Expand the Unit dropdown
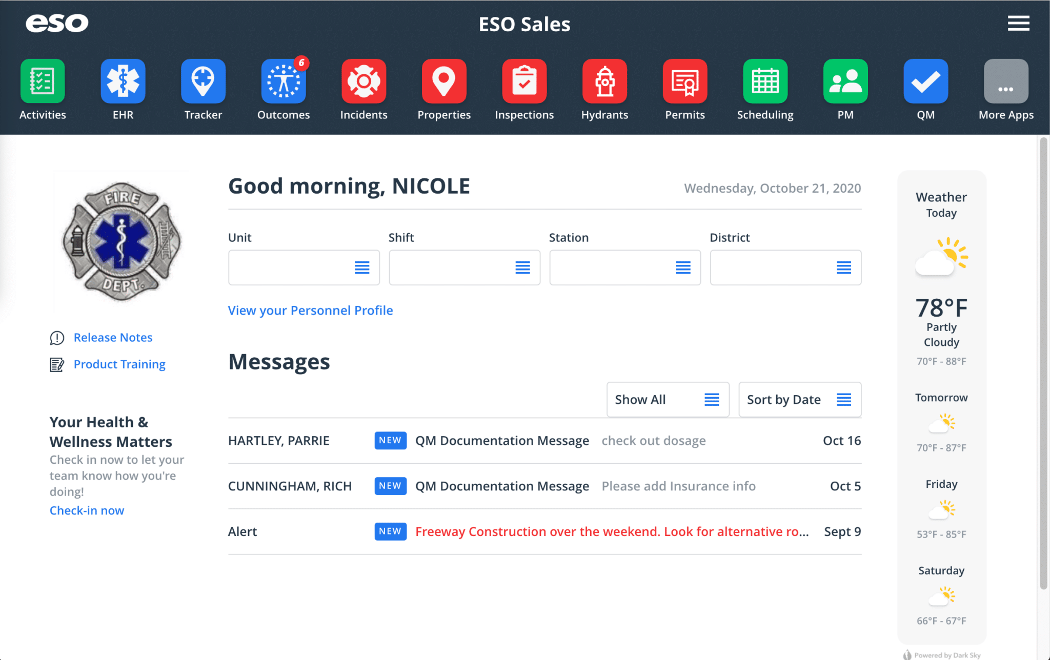 [x=304, y=267]
